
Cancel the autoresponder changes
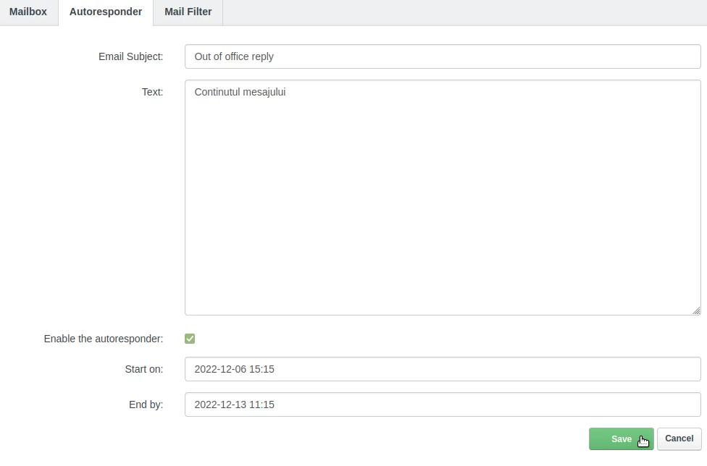[x=679, y=439]
